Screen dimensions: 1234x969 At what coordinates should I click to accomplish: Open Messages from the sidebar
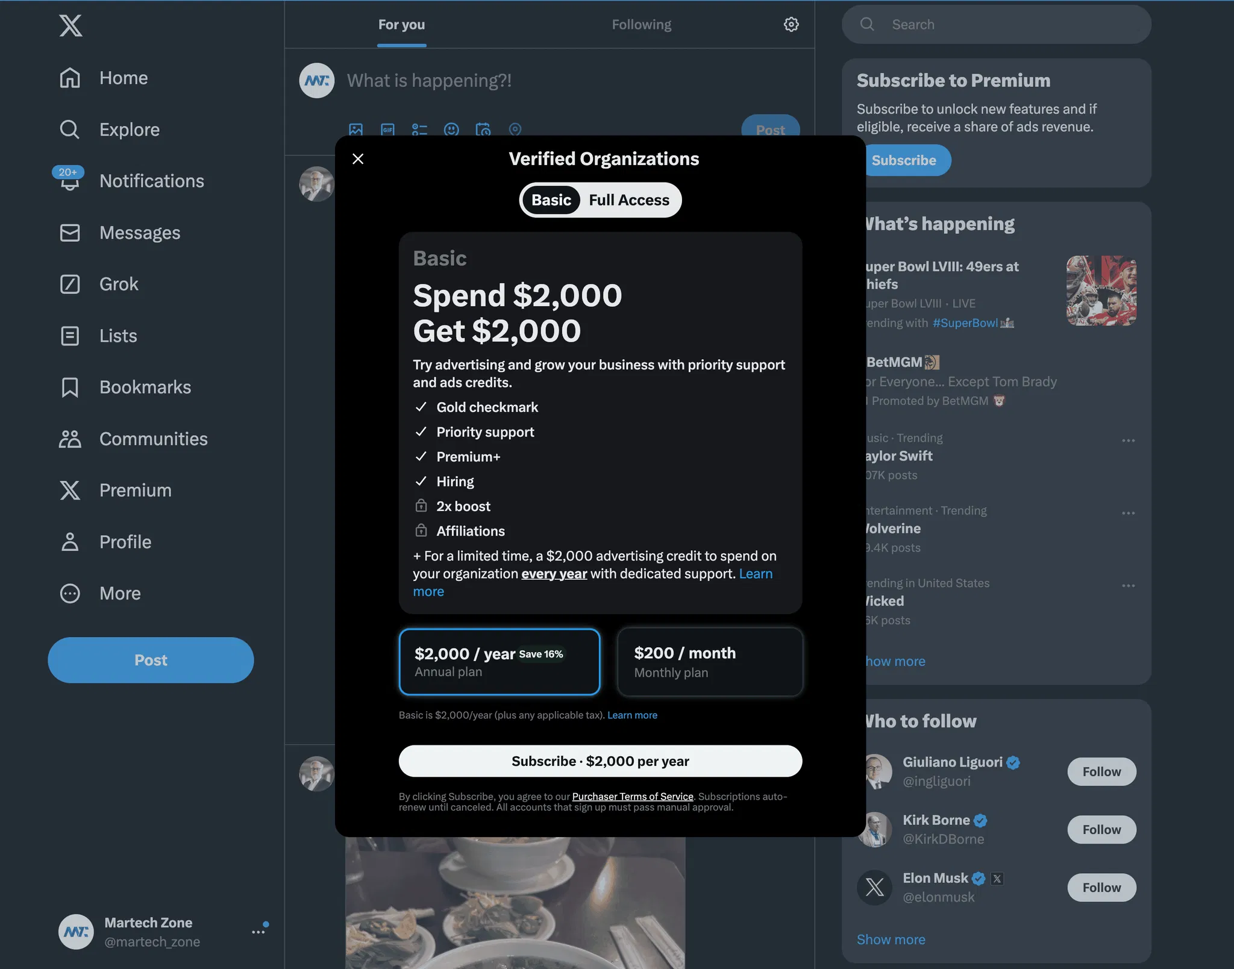[120, 233]
